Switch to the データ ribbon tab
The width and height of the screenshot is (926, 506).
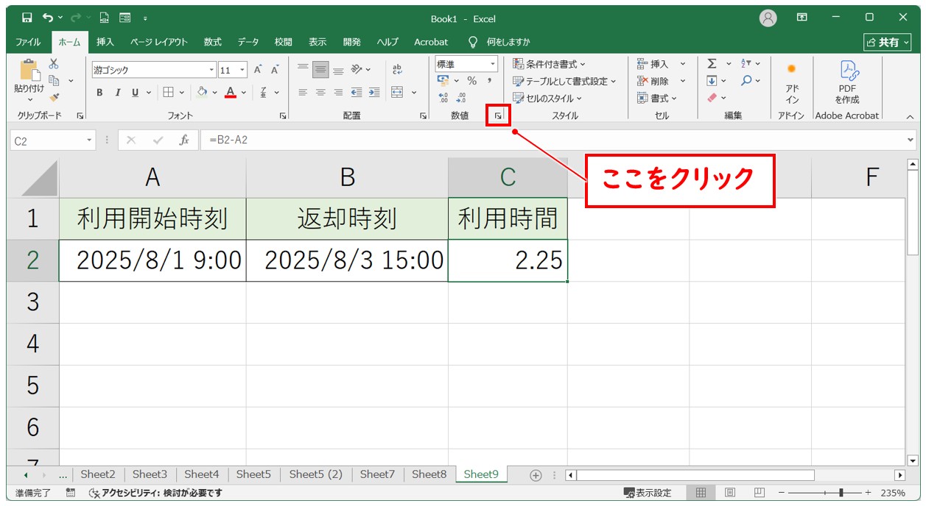(x=248, y=42)
